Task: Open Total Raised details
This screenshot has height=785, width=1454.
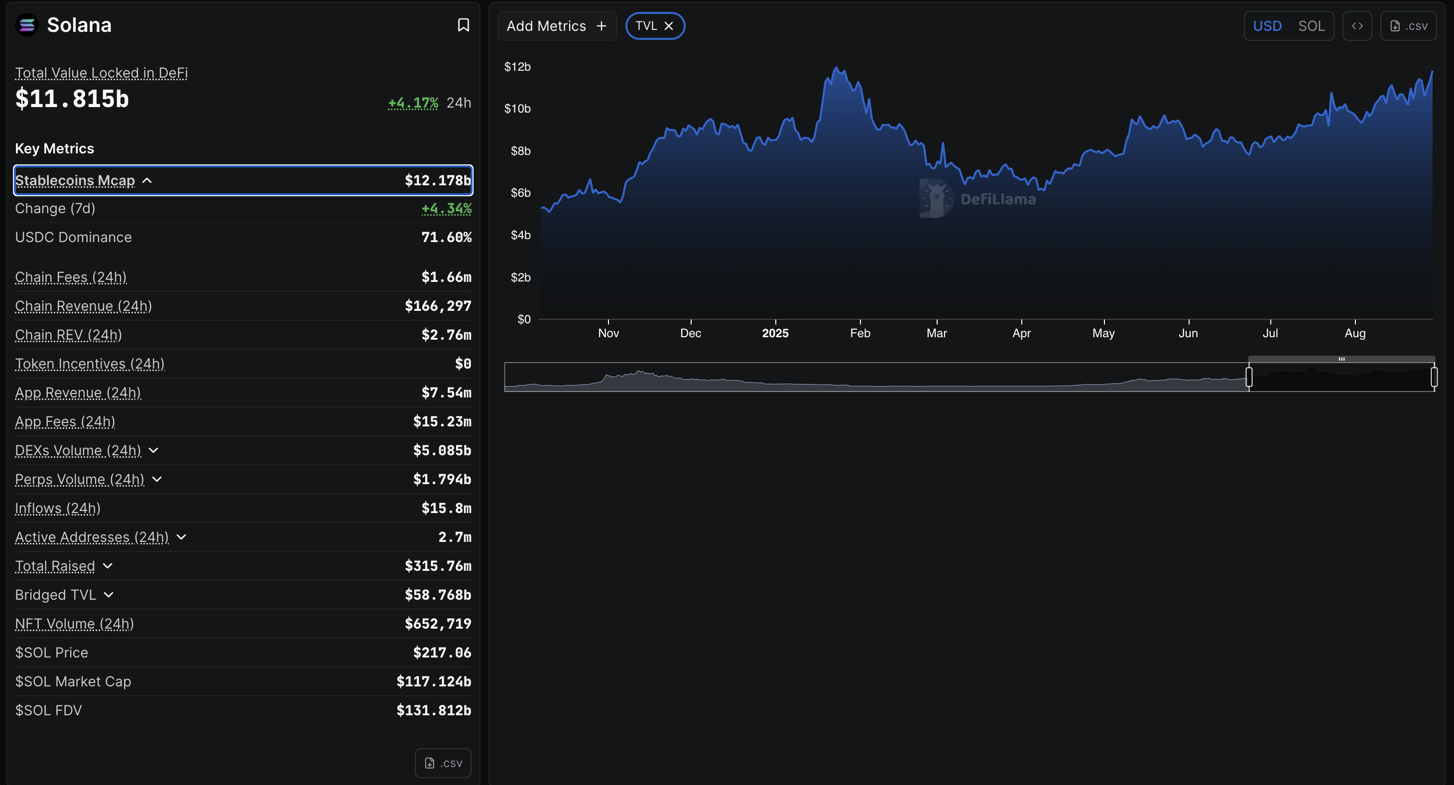Action: point(108,566)
